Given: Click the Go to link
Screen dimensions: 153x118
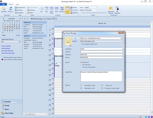Looking at the screenshot, I should (19, 35).
